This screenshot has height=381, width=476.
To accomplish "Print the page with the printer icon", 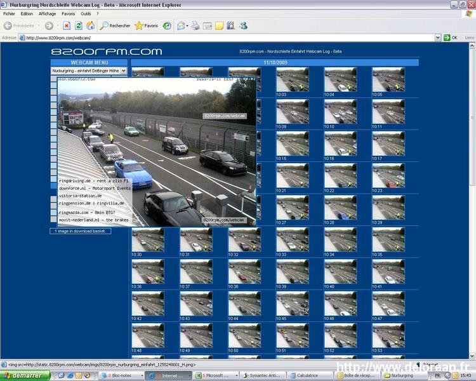I will (195, 26).
